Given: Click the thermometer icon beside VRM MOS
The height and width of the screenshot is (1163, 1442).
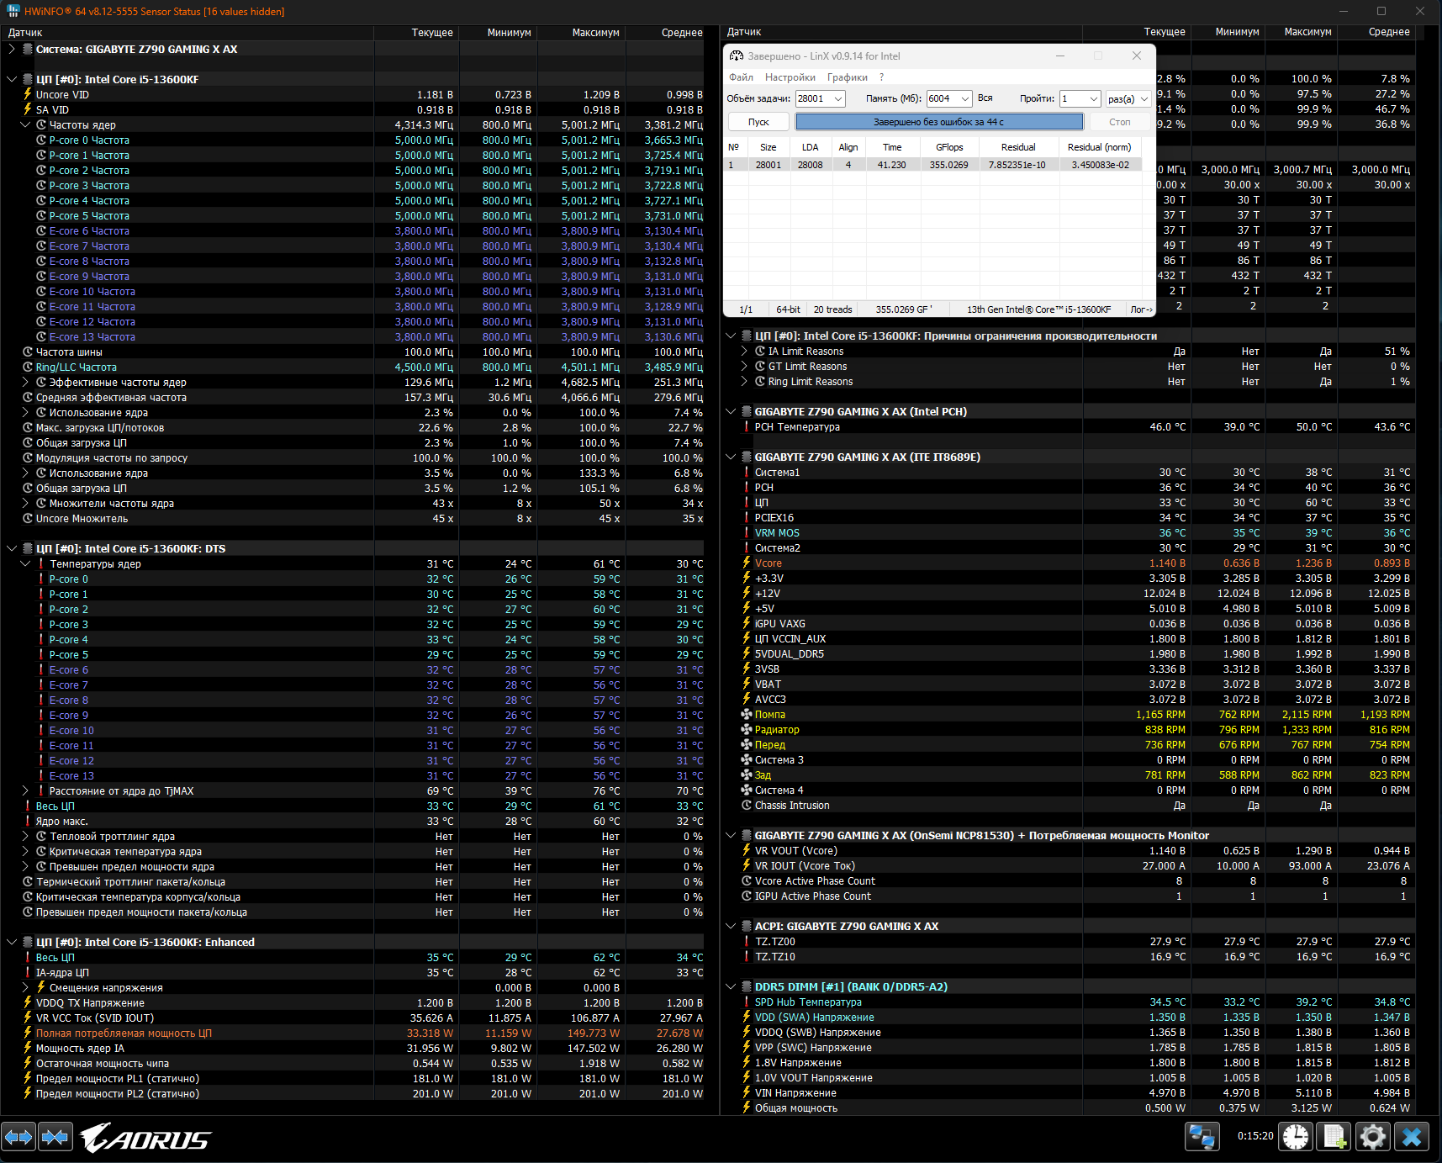Looking at the screenshot, I should click(x=747, y=532).
